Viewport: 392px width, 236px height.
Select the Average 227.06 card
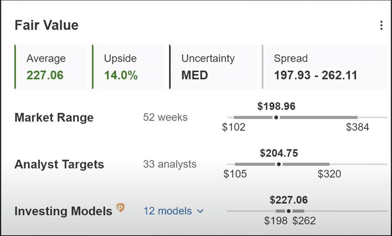tap(51, 67)
